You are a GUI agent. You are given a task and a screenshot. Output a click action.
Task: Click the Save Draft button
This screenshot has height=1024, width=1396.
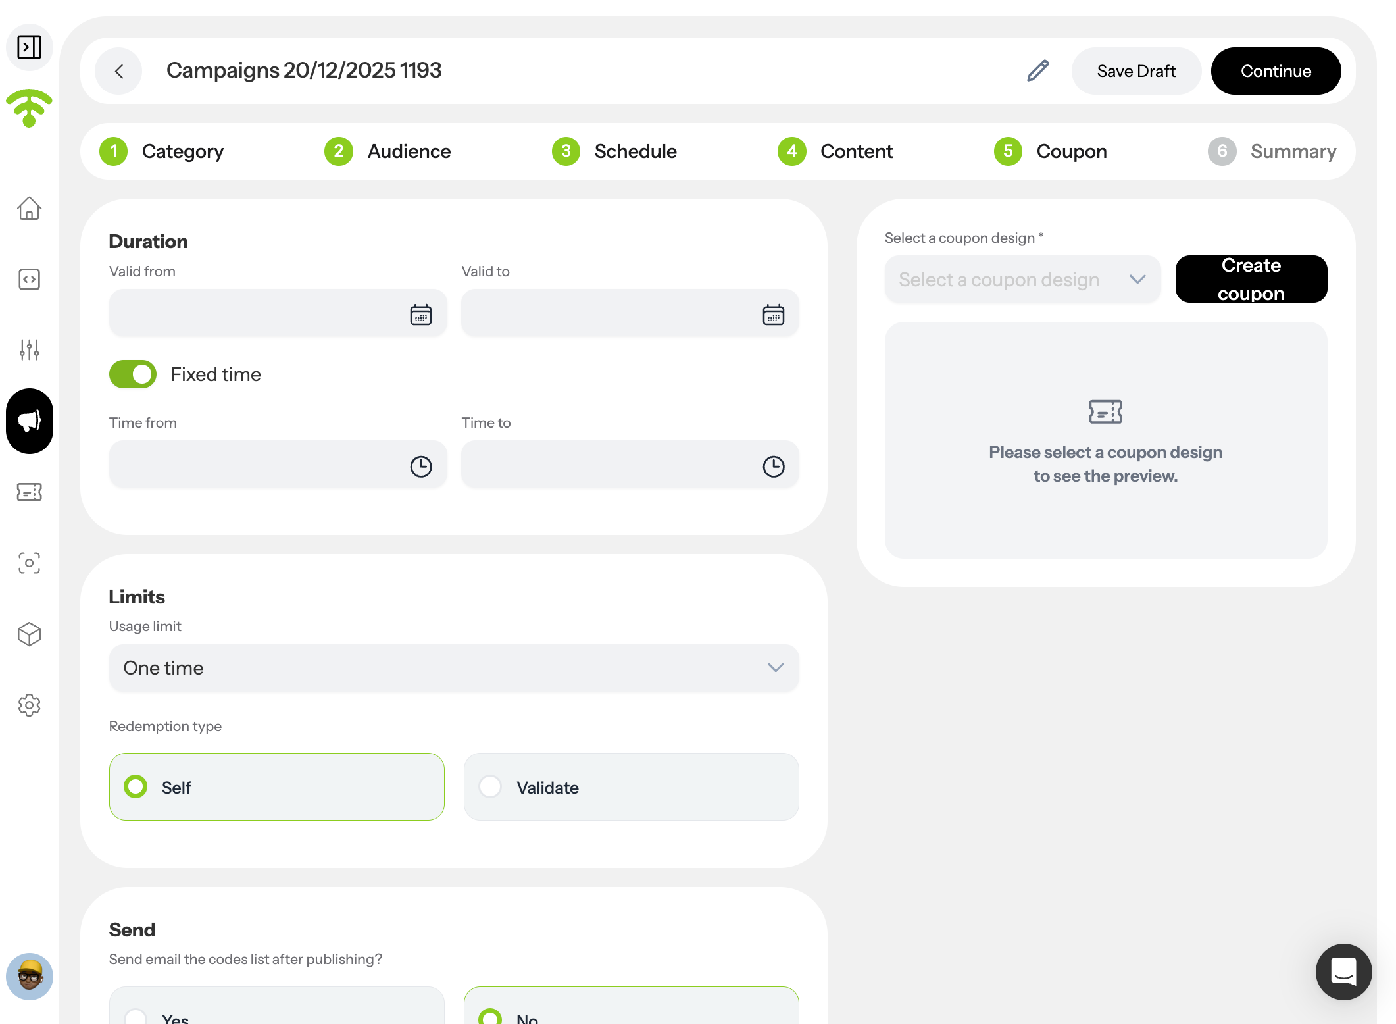[1136, 71]
